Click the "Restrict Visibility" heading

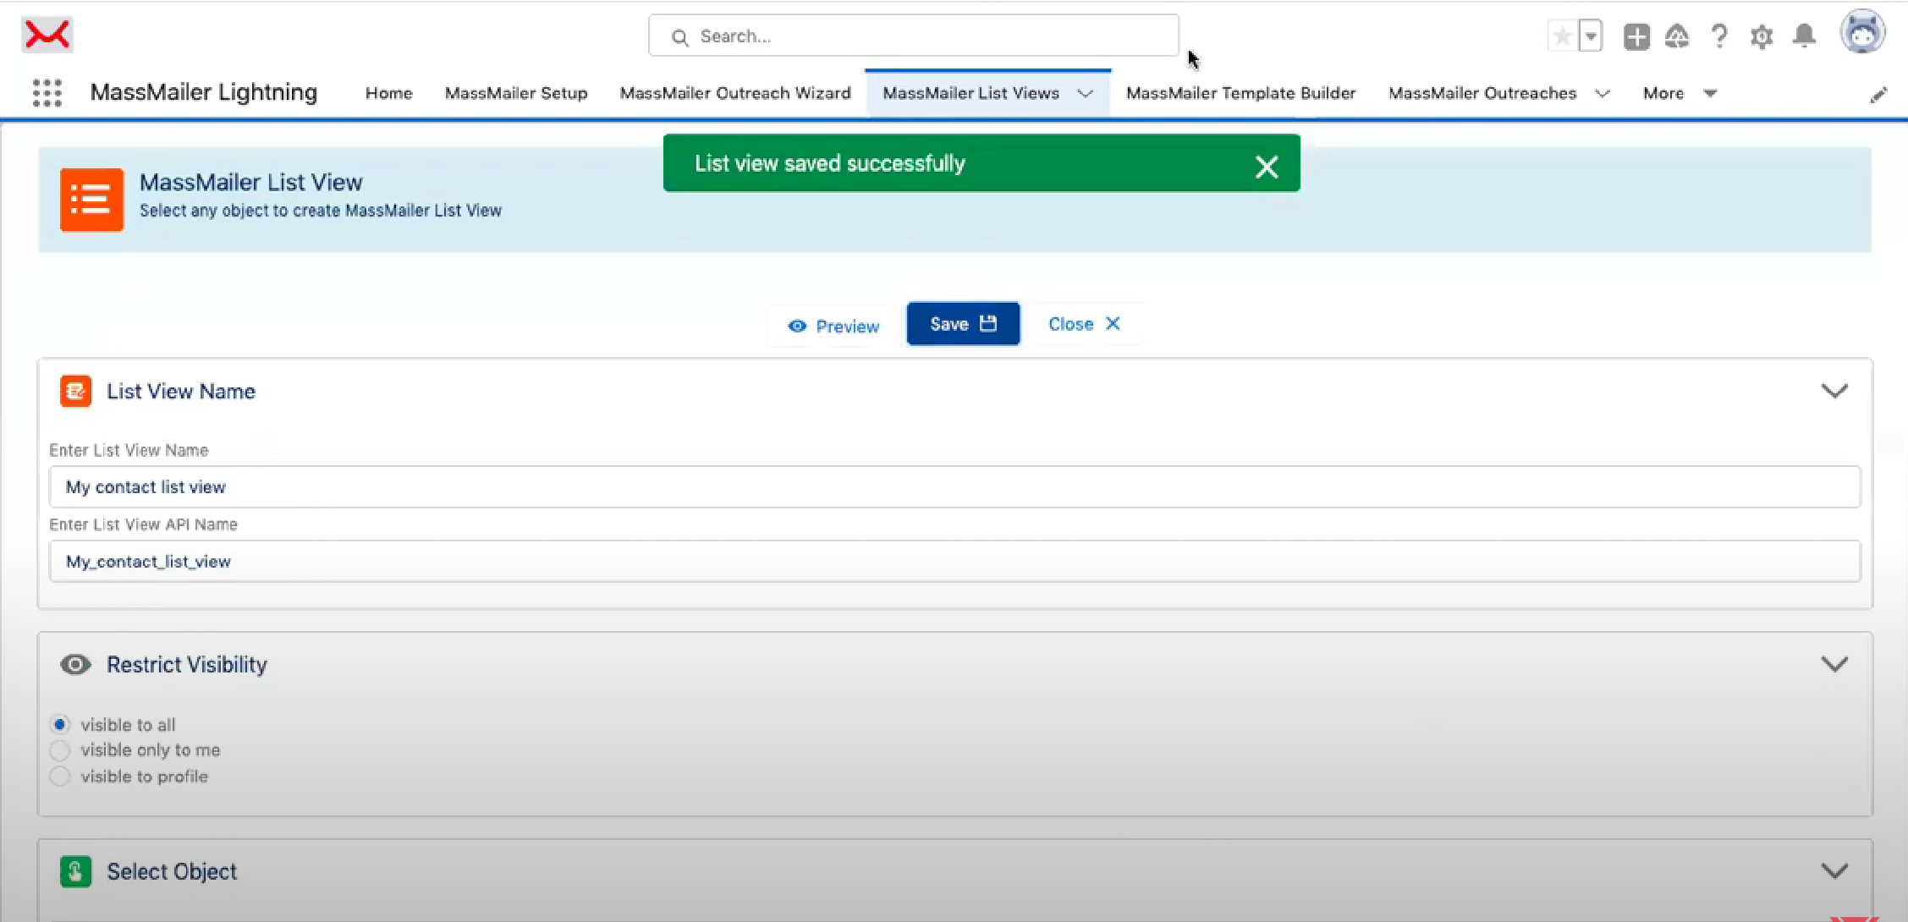[x=187, y=665]
